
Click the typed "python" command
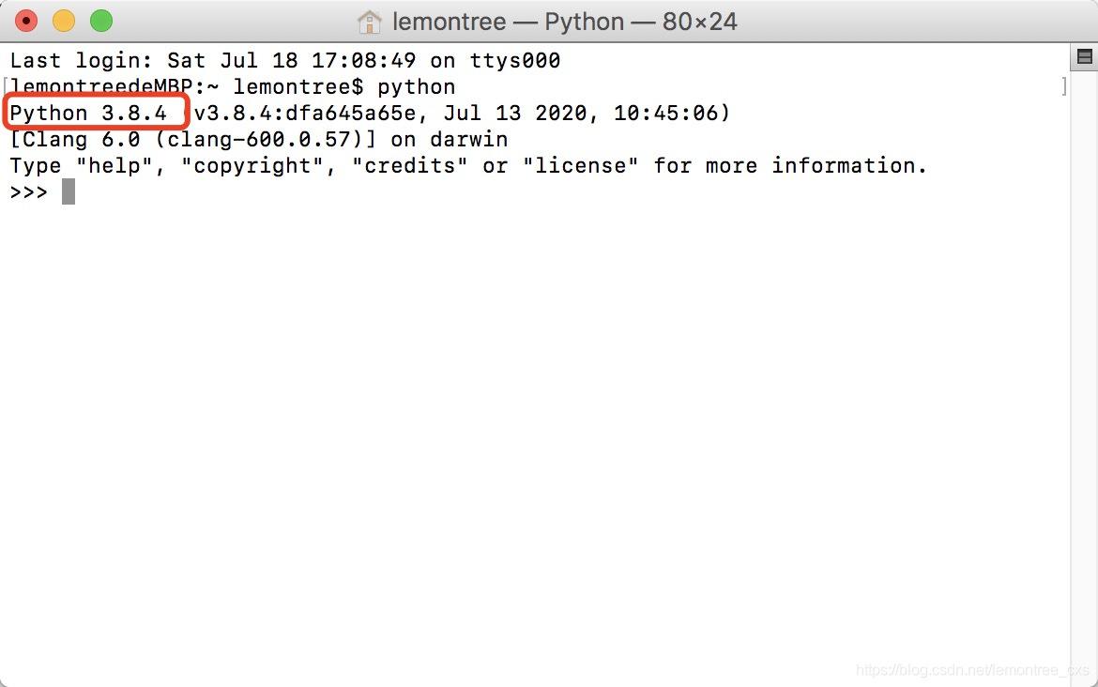(x=416, y=87)
